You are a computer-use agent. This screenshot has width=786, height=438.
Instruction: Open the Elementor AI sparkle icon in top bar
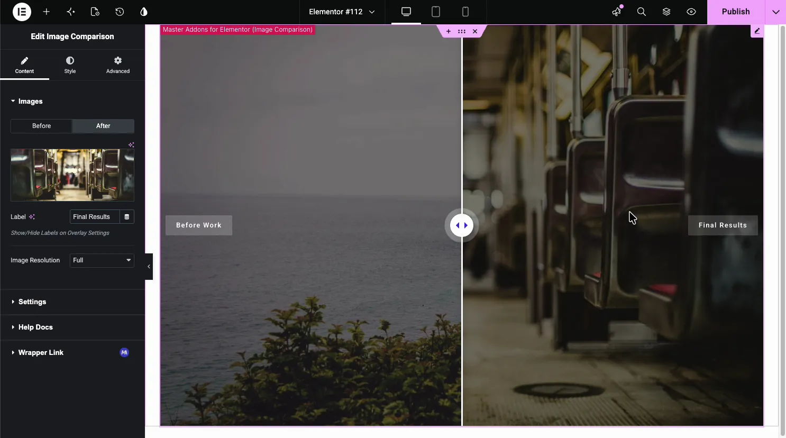[x=71, y=12]
